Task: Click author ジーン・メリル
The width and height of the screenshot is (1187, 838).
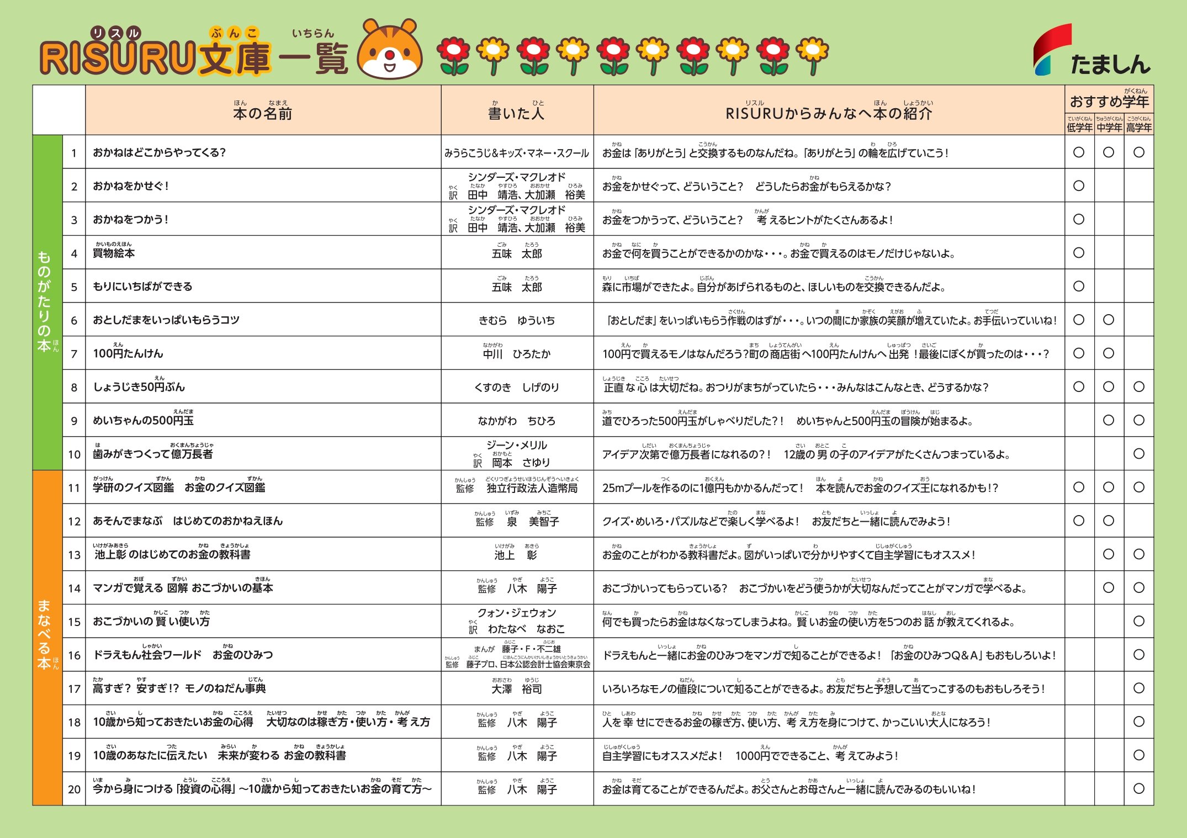Action: [517, 445]
